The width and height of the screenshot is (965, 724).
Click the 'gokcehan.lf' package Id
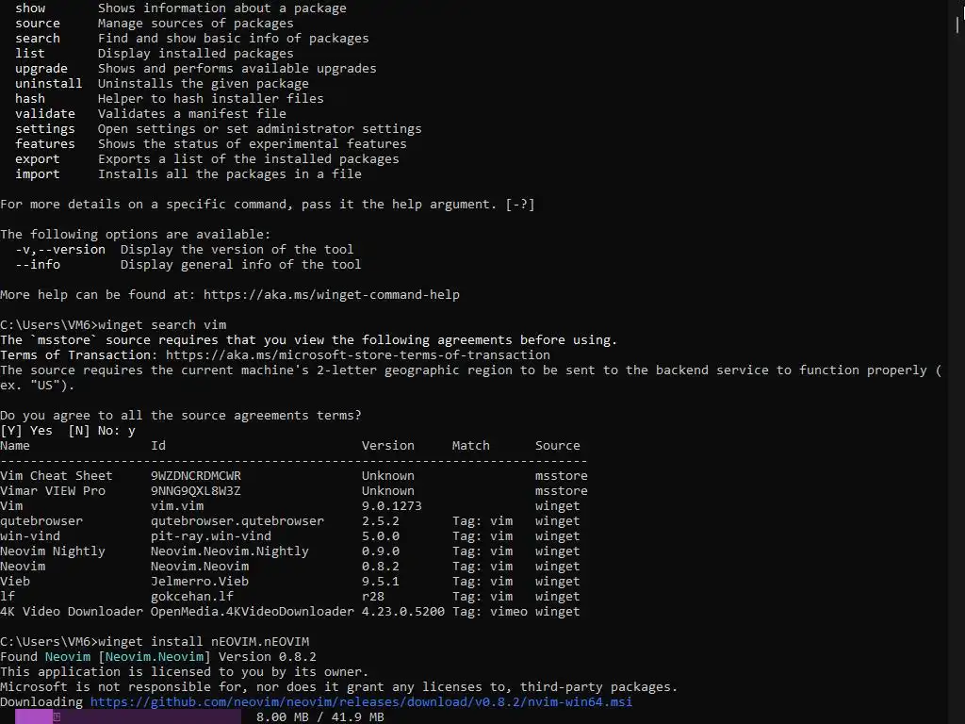pyautogui.click(x=192, y=597)
